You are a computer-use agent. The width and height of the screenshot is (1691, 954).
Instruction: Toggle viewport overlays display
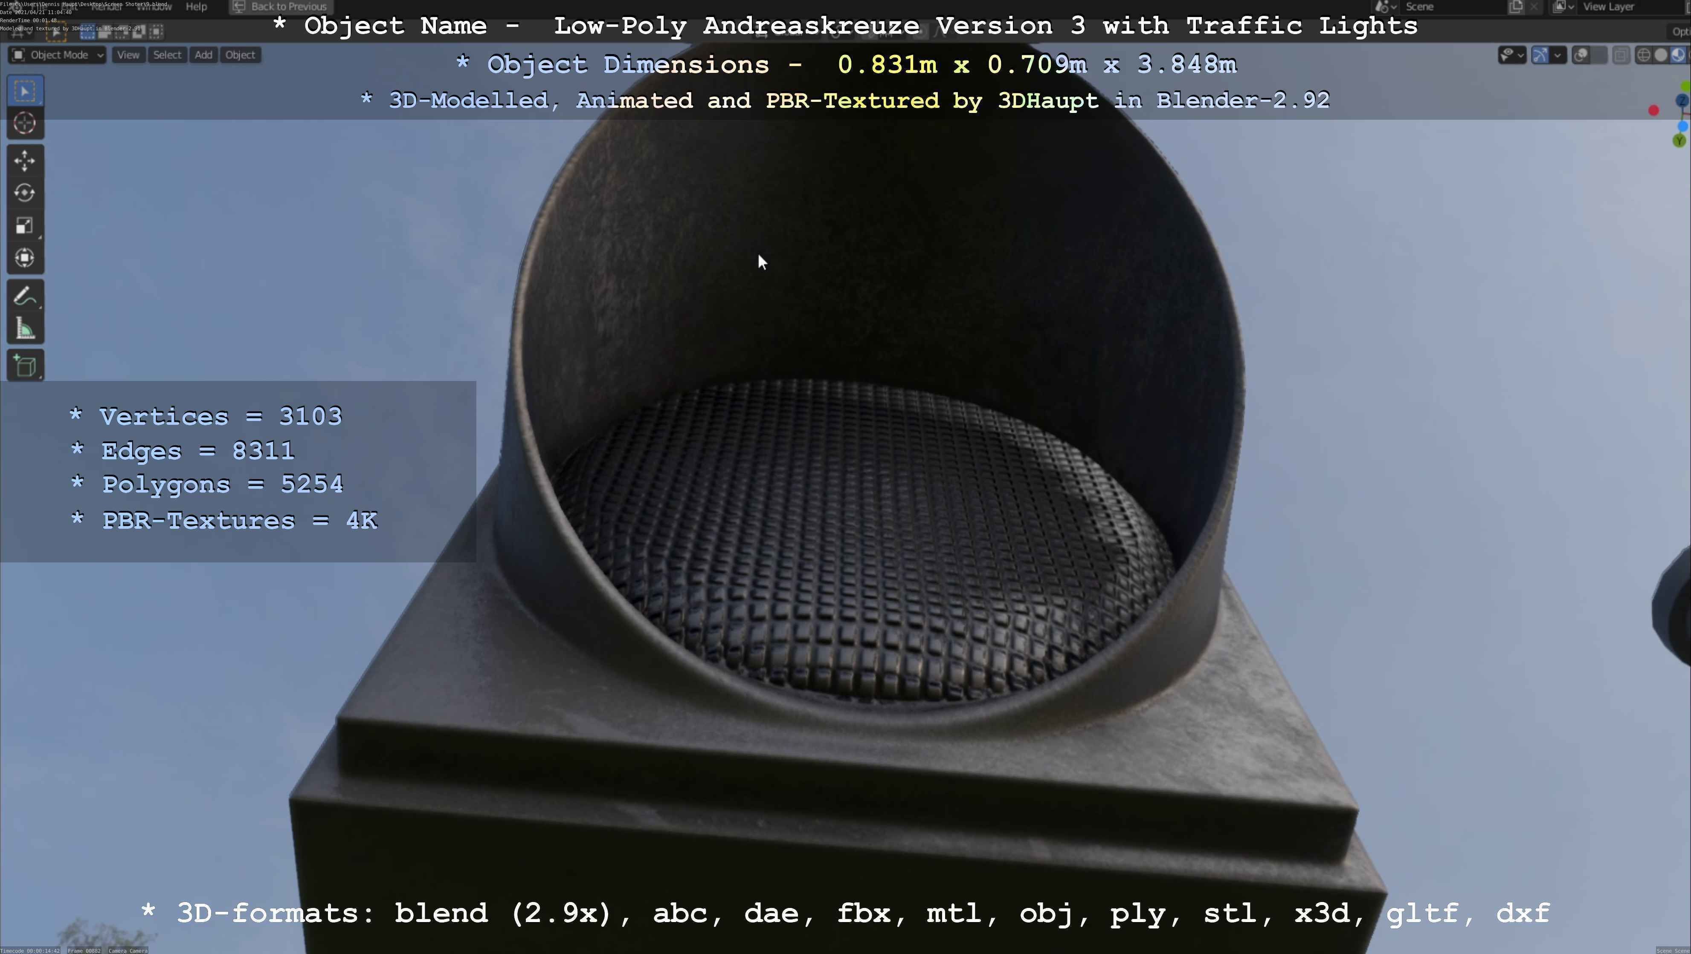1581,55
